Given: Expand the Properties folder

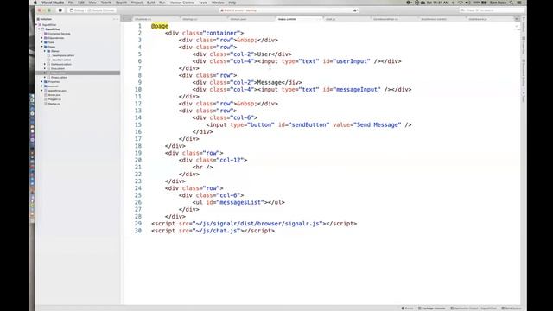Looking at the screenshot, I should click(x=42, y=82).
